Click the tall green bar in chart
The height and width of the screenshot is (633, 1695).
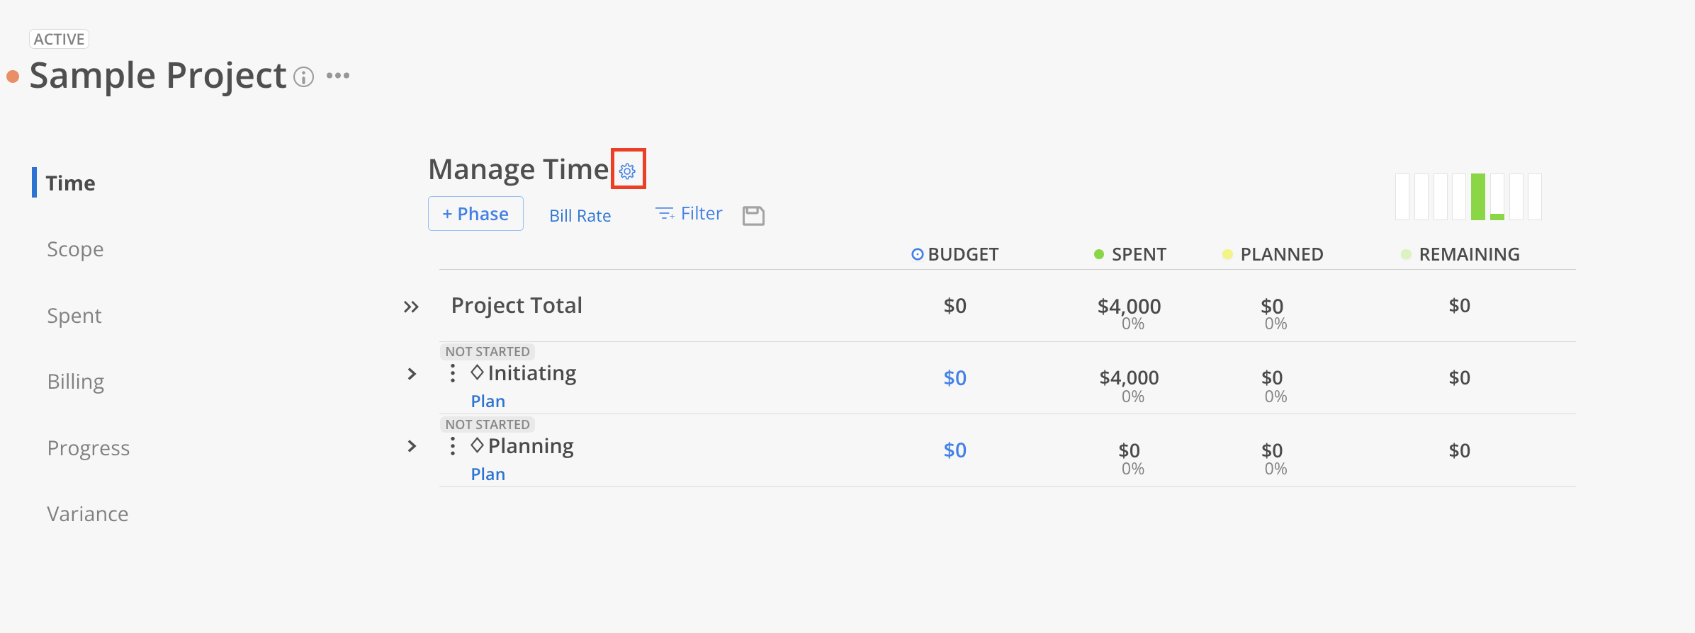coord(1477,197)
